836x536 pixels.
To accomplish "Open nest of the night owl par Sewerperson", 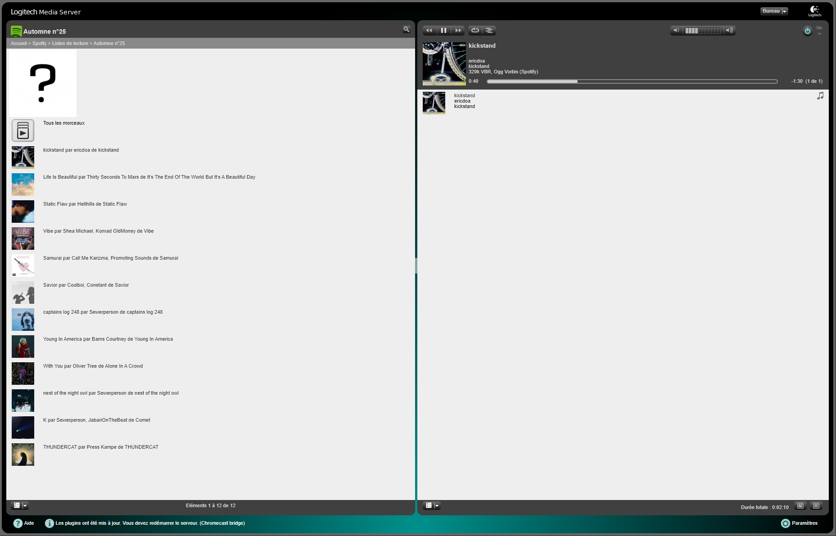I will click(111, 393).
